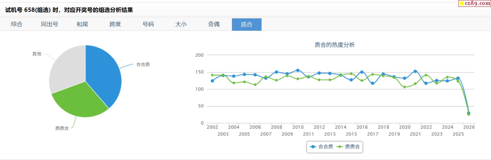Click the 2026 data point on line chart

pyautogui.click(x=469, y=113)
